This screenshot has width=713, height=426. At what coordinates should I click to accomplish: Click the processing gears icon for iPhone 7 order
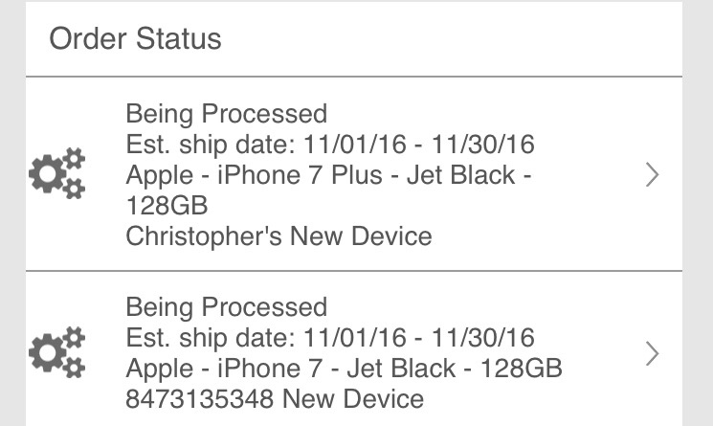(57, 352)
